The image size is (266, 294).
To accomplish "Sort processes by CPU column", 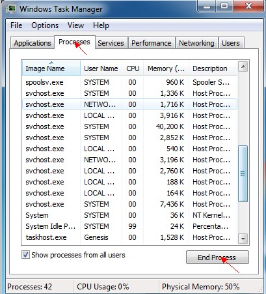I will pyautogui.click(x=133, y=68).
